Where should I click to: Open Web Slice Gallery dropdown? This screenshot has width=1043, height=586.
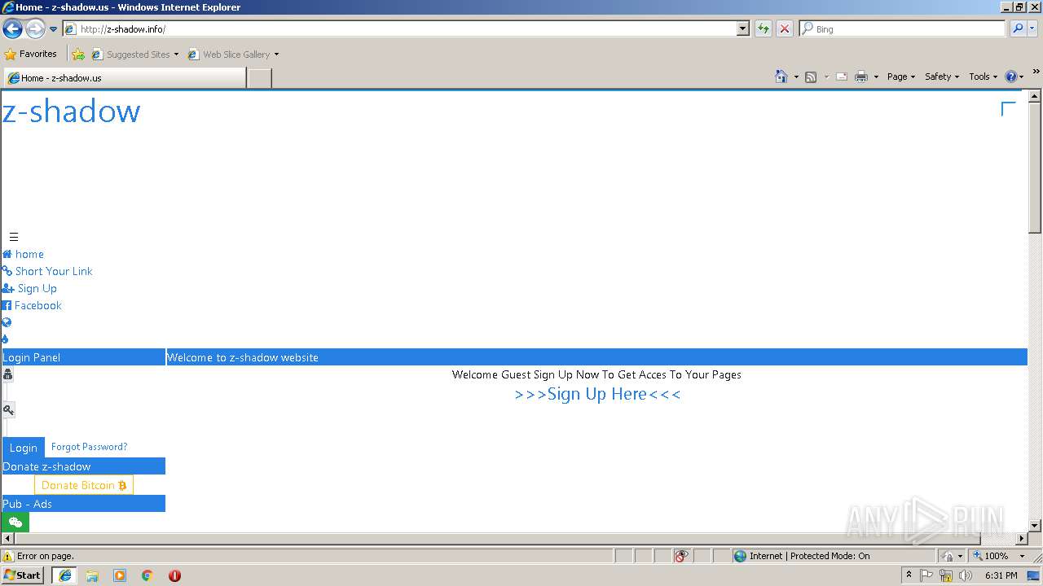233,55
